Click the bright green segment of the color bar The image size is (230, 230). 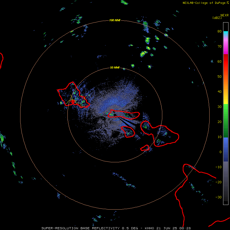pos(226,109)
